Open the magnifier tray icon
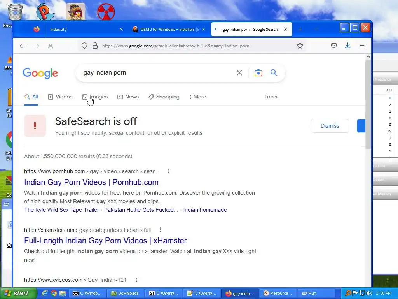This screenshot has width=398, height=299. click(349, 293)
